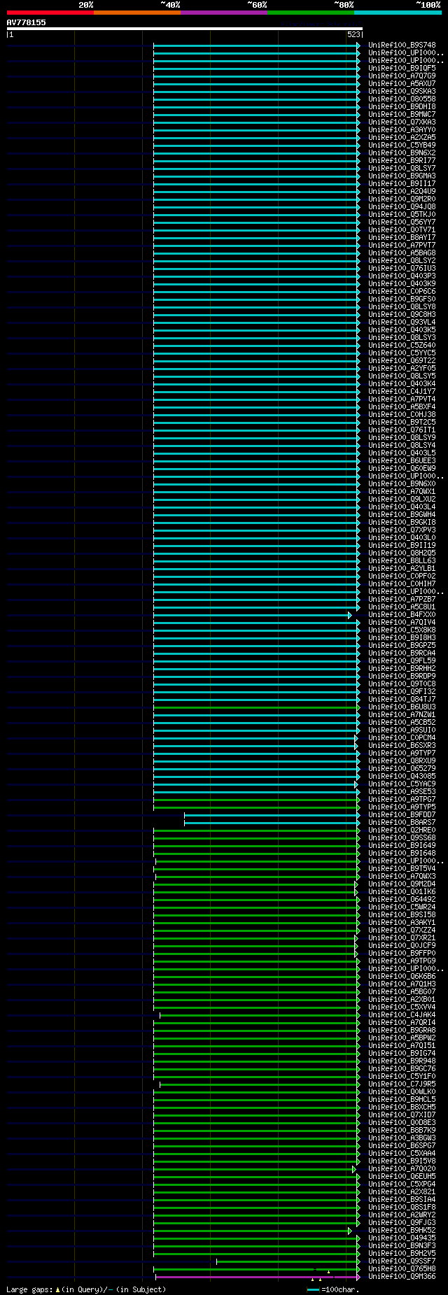Click the red ~20% identity legend segment
448x1295 pixels.
click(50, 13)
